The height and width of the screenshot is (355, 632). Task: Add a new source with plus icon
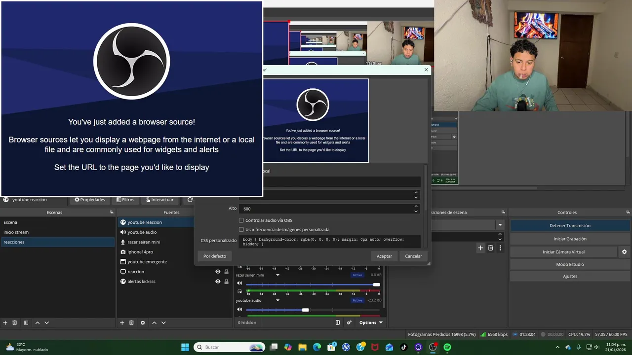coord(122,322)
